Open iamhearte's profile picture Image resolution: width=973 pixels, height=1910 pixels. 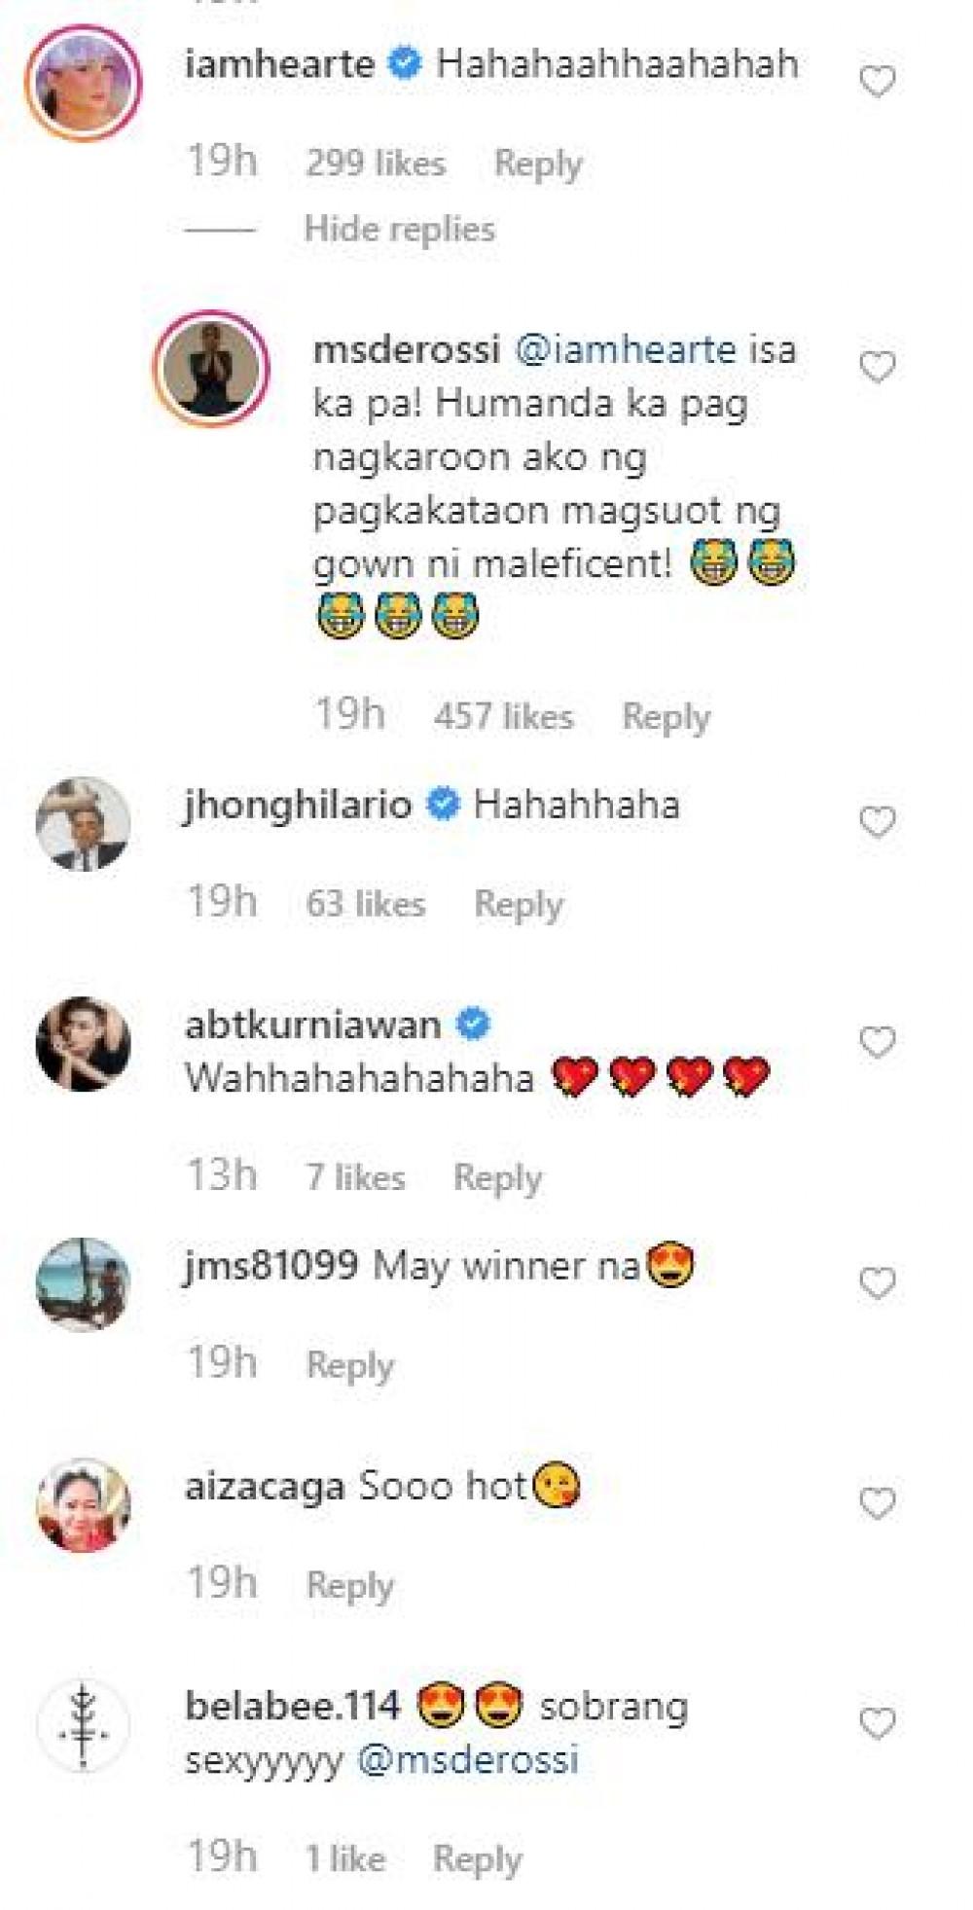coord(84,84)
